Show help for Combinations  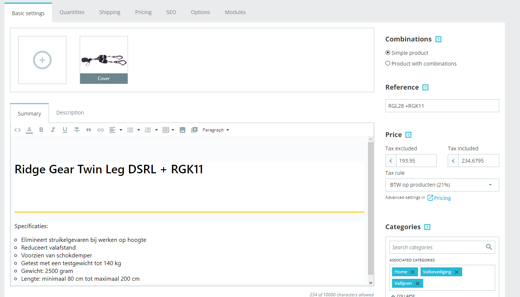coord(438,39)
